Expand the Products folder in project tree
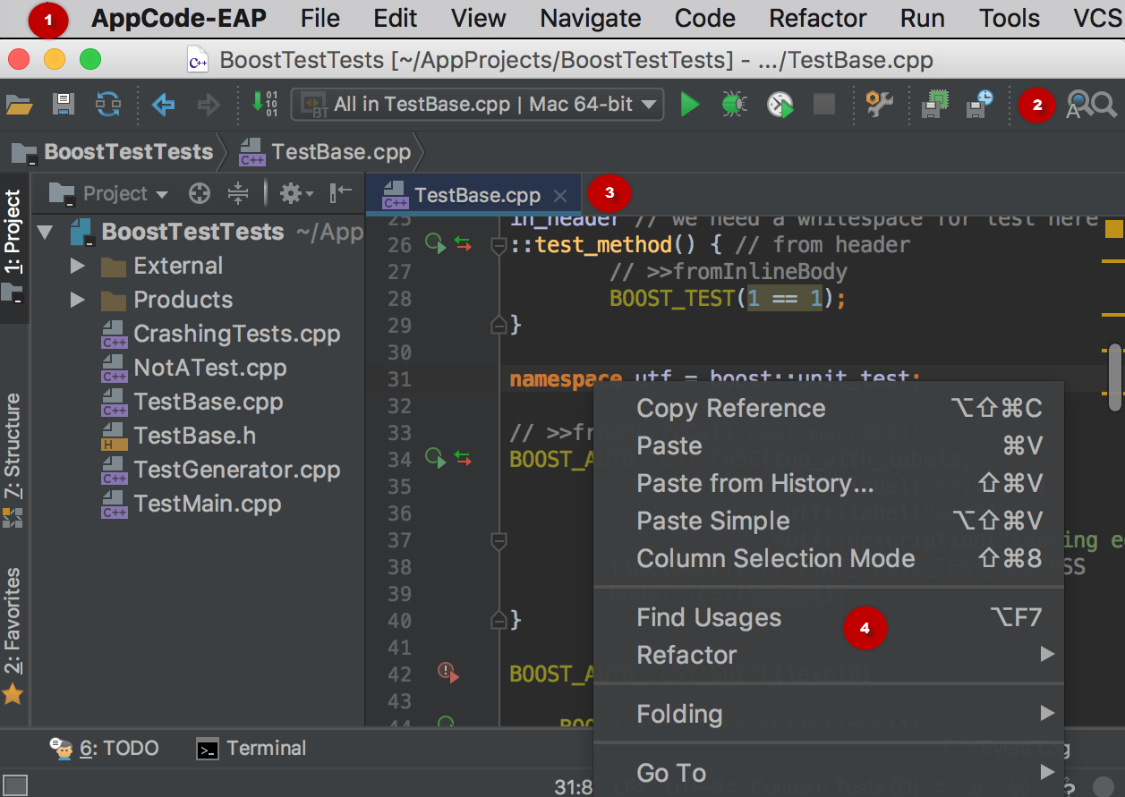The image size is (1125, 797). (x=78, y=300)
